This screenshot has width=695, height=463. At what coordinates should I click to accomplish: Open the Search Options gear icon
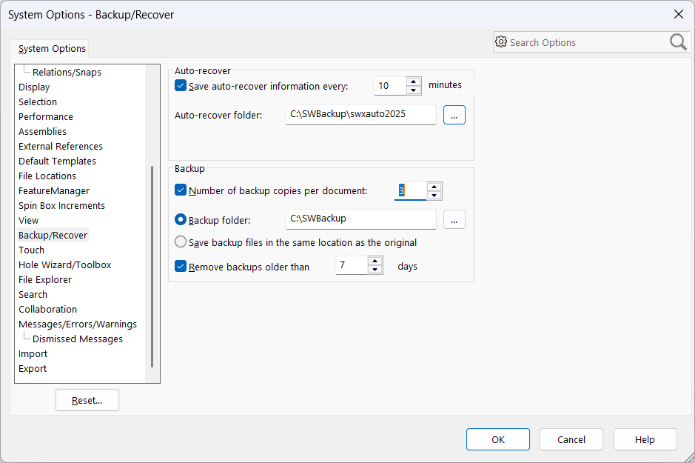click(x=501, y=42)
